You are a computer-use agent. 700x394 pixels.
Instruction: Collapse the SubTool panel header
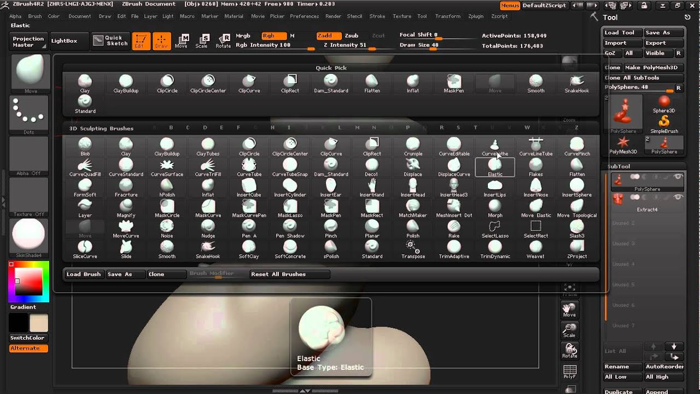pos(619,166)
